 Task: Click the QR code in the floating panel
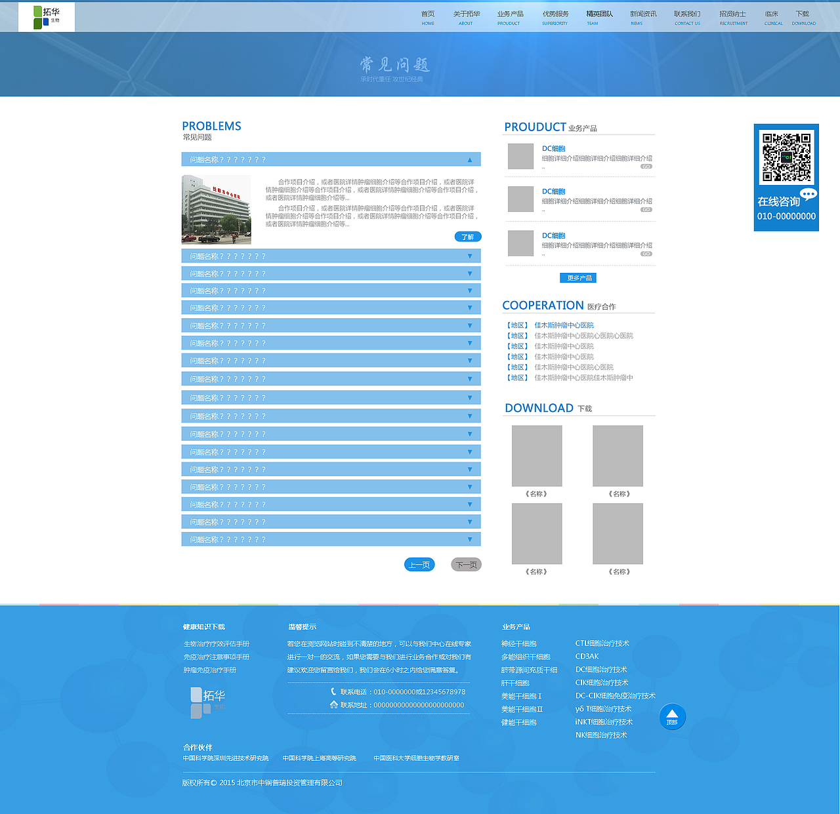click(x=786, y=157)
